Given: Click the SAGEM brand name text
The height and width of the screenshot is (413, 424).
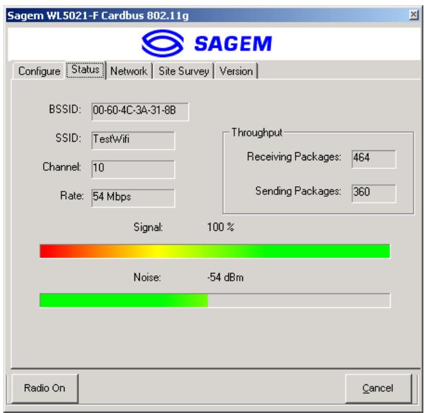Looking at the screenshot, I should click(233, 43).
